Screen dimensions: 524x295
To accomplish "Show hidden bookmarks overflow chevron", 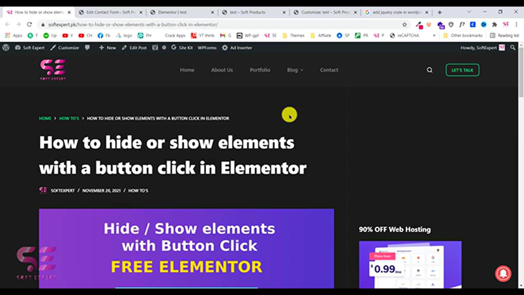I will [434, 36].
